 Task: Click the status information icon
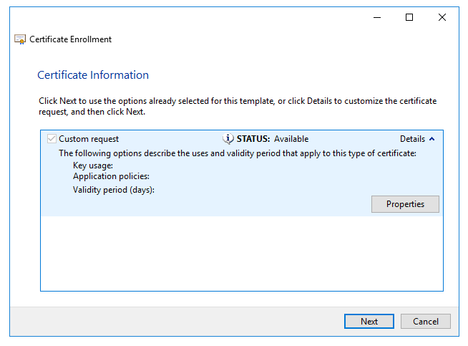tap(228, 139)
